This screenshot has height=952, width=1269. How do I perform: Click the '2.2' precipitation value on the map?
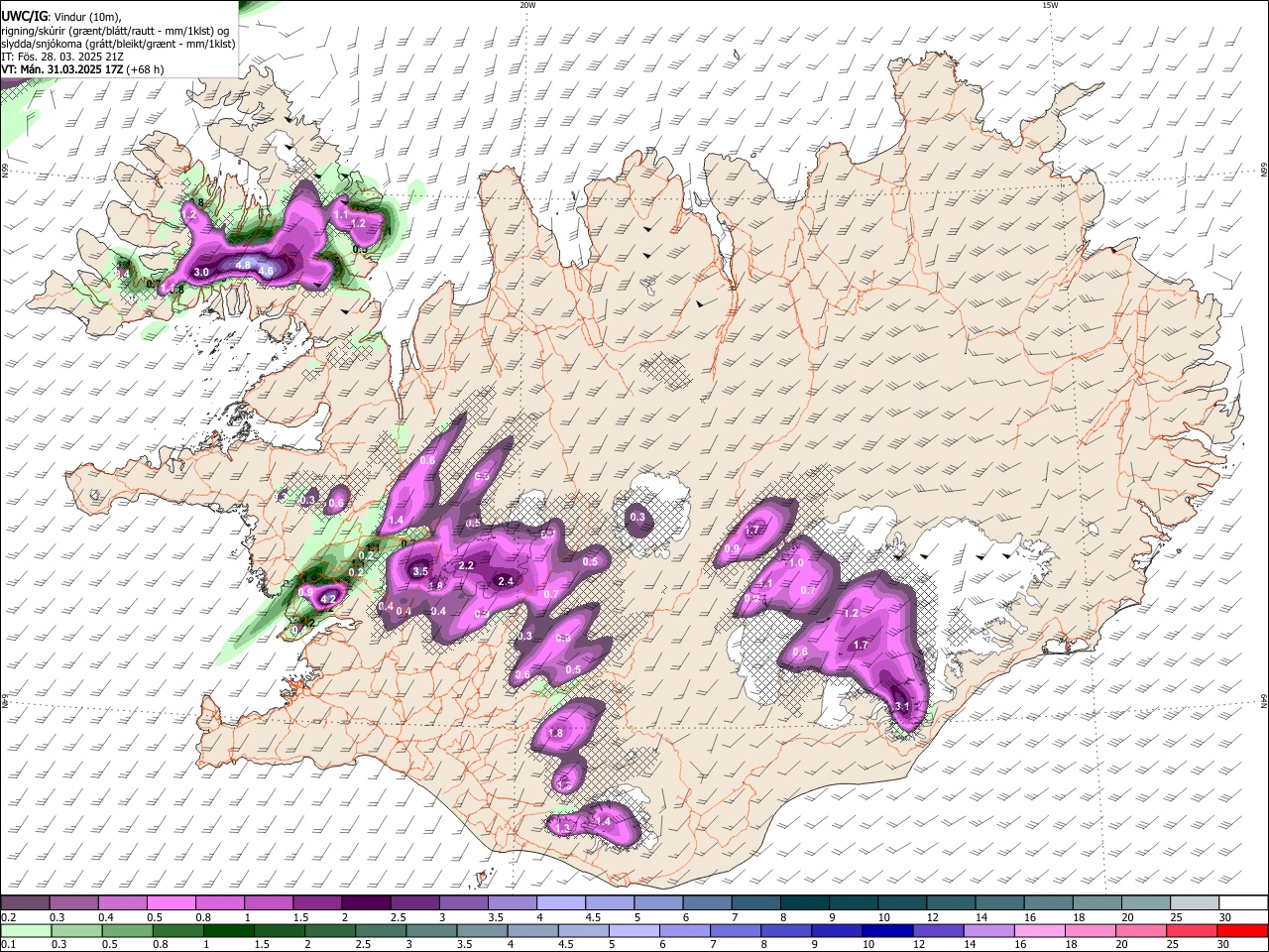click(x=467, y=565)
